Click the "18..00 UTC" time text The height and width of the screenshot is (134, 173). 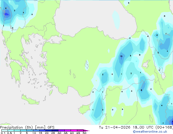[143, 127]
